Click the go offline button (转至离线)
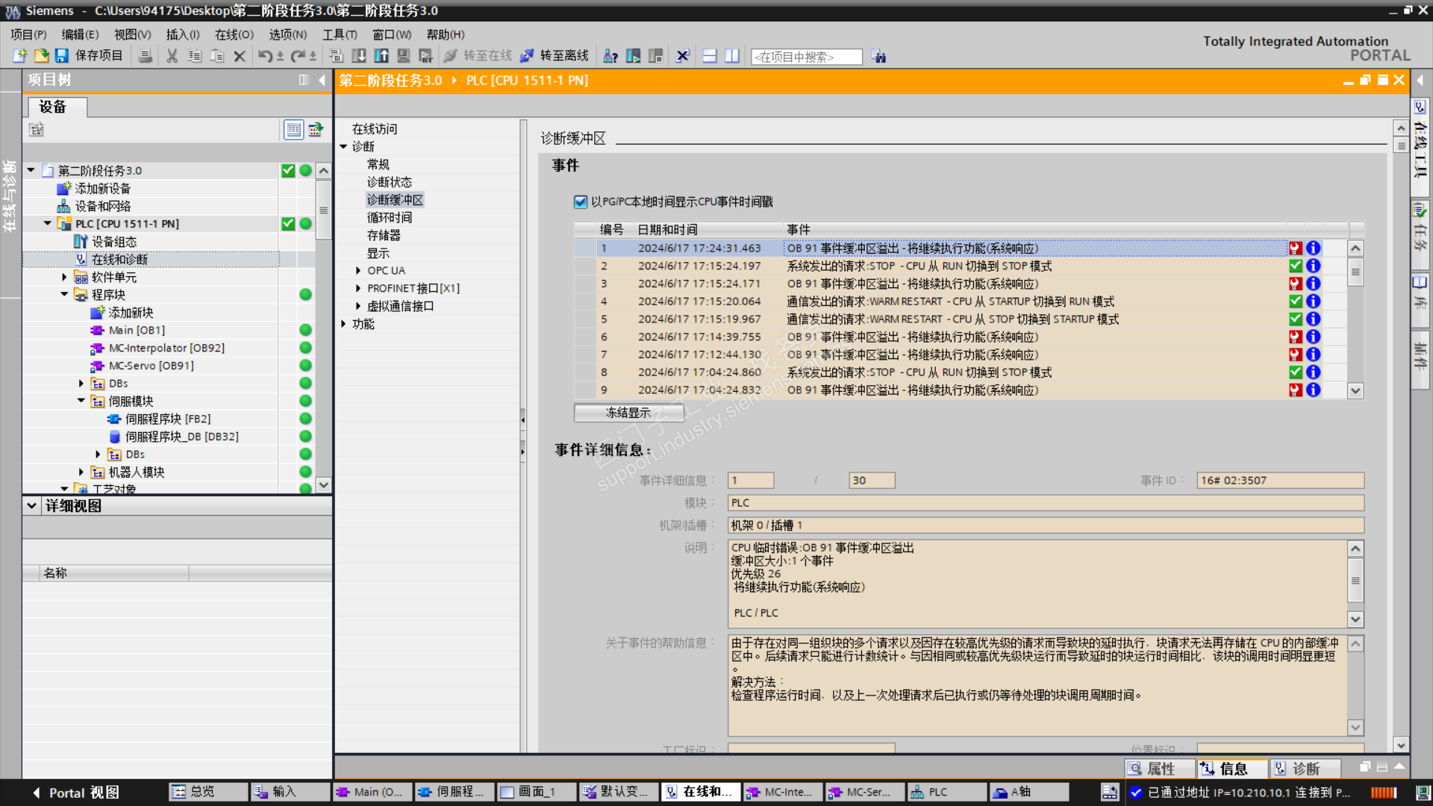Viewport: 1433px width, 806px height. click(555, 56)
